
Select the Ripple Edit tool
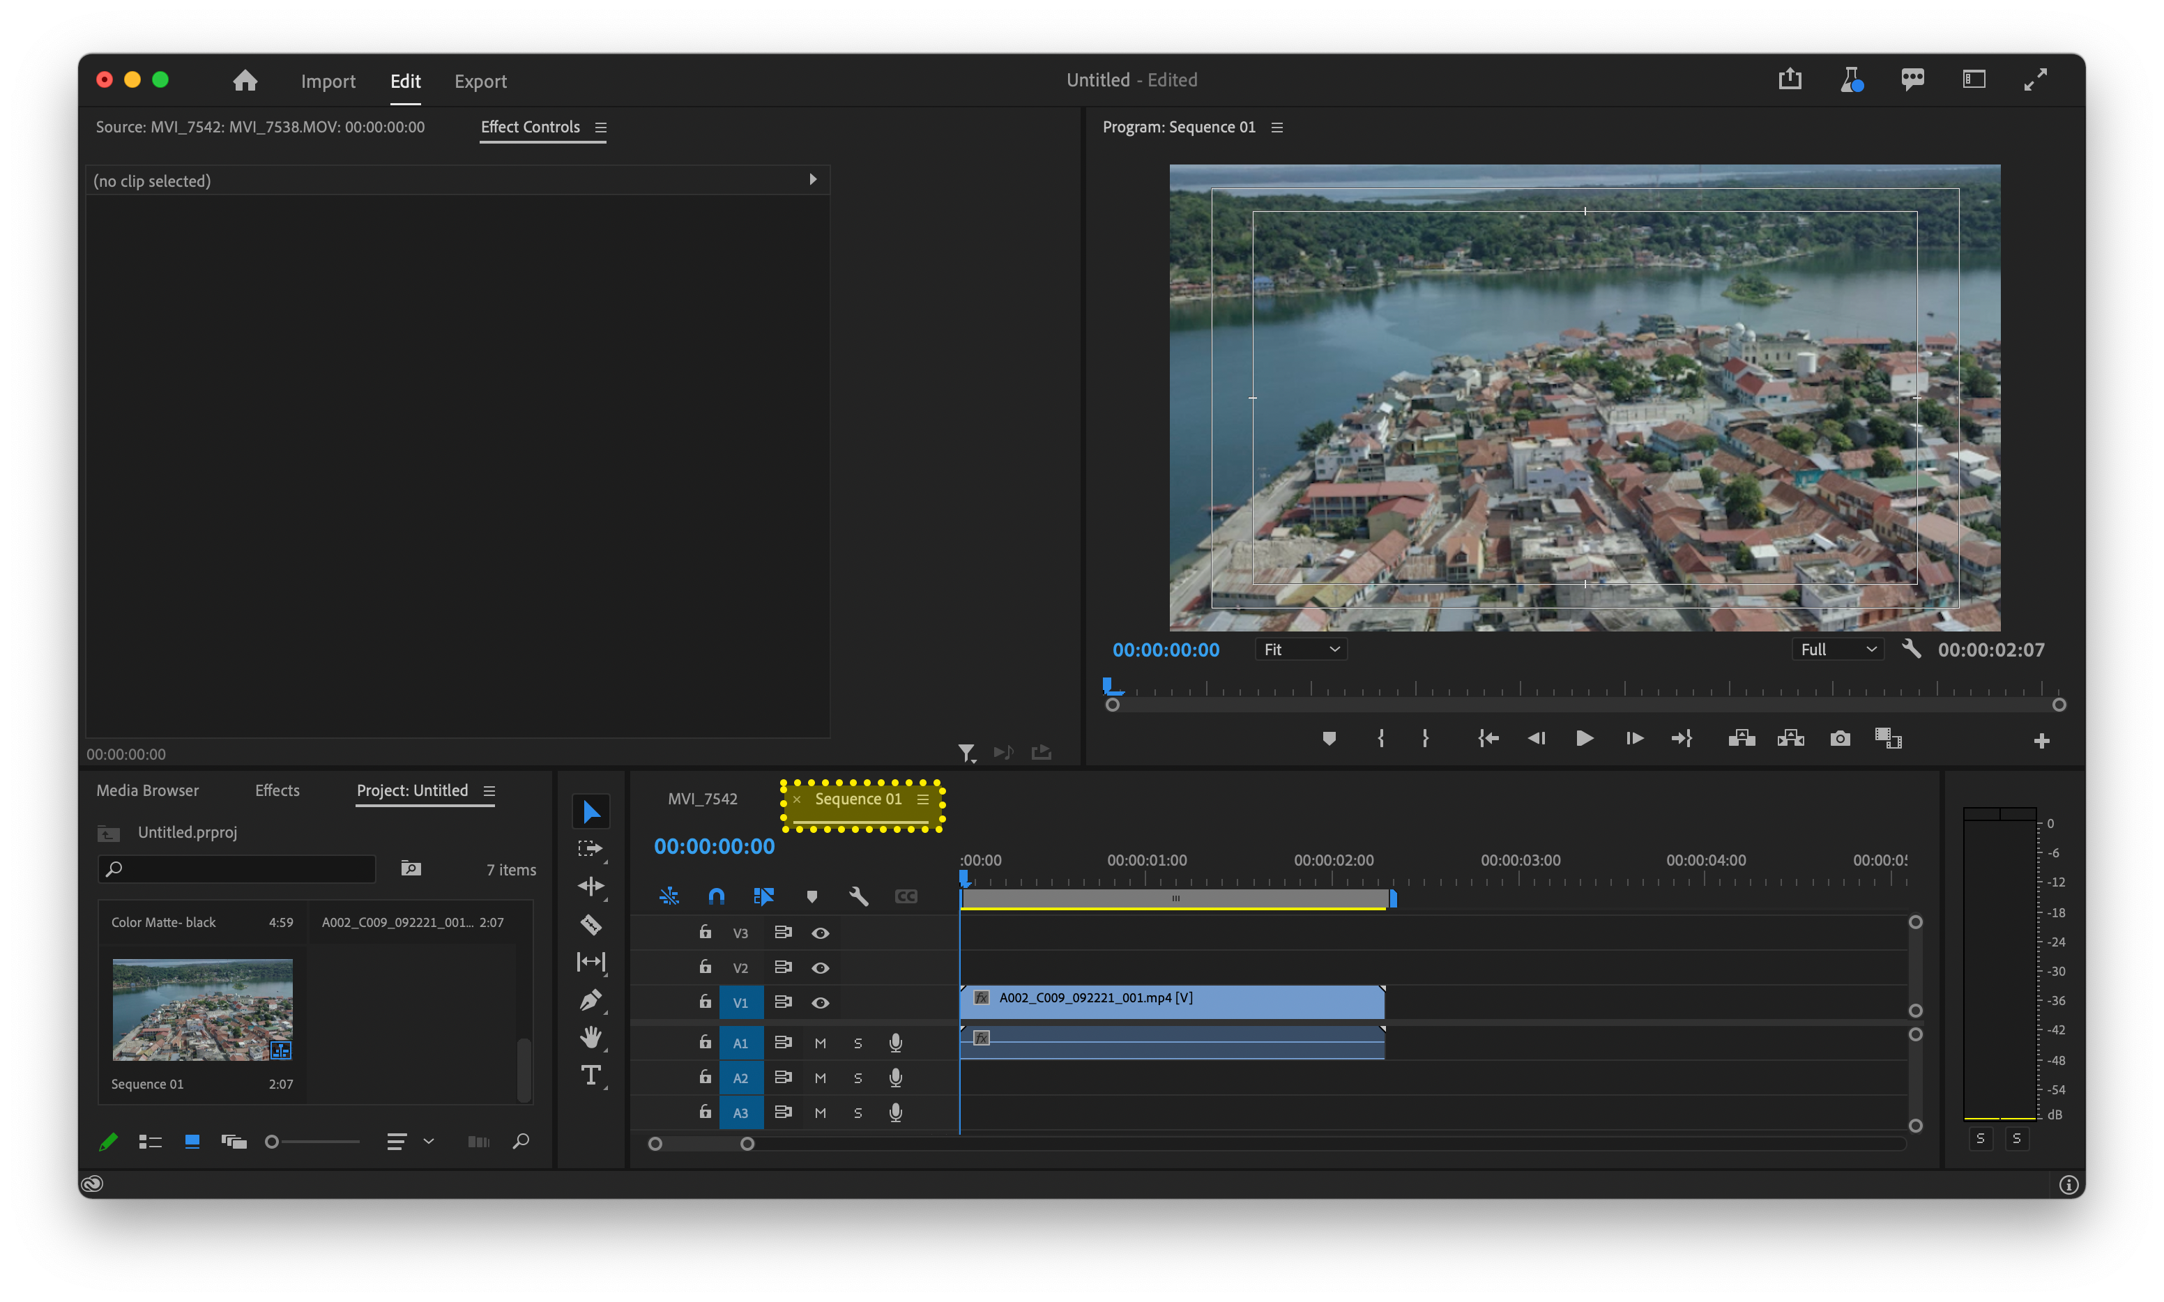click(590, 886)
